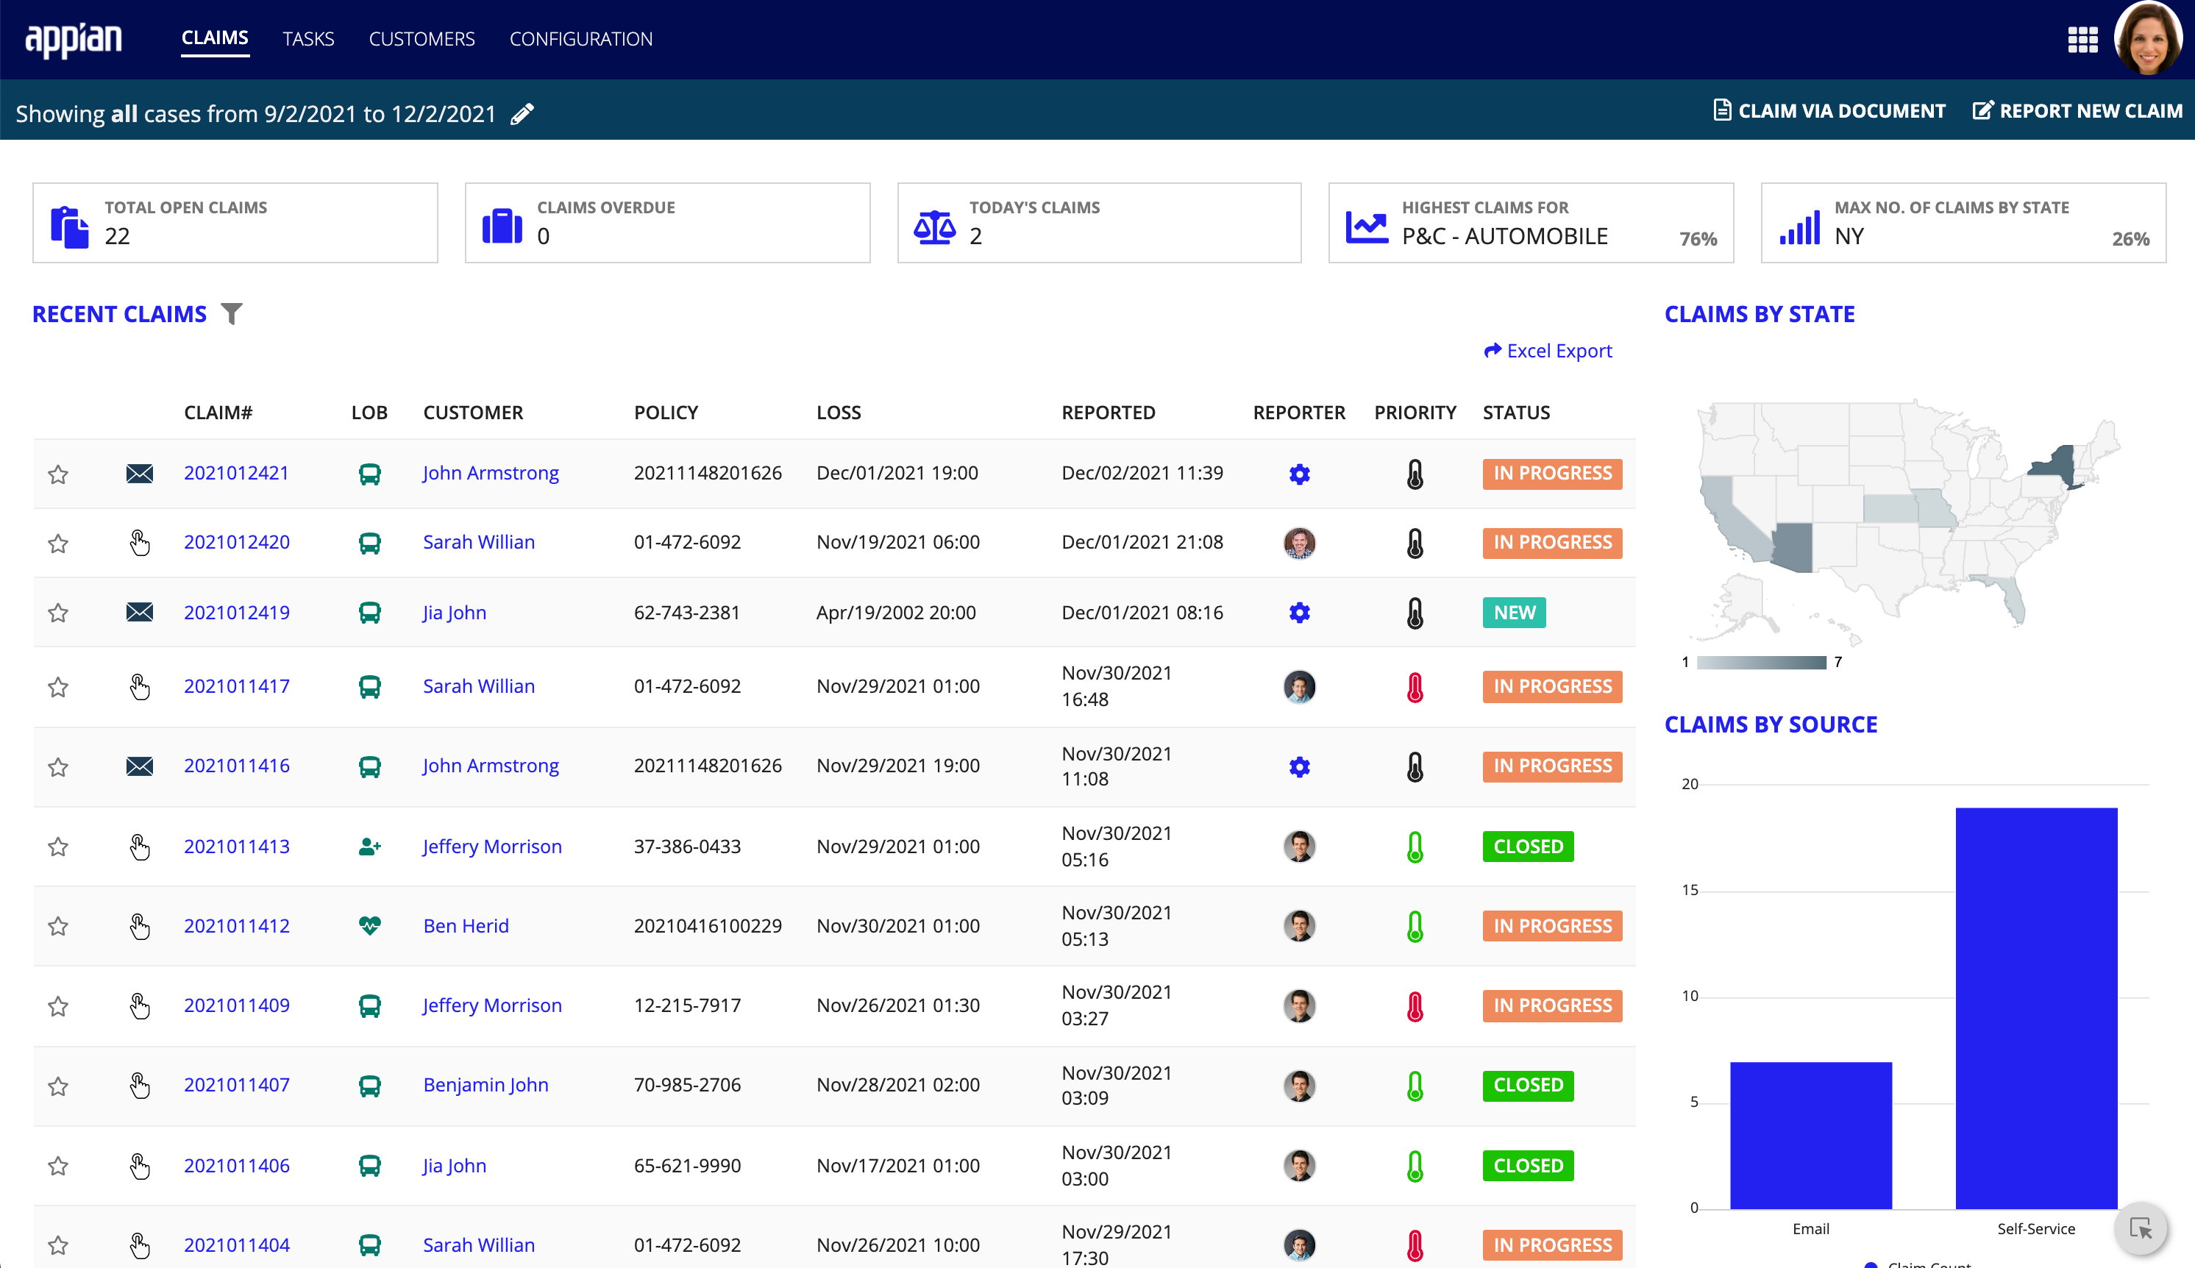Click the transportation/bus LOB icon for Sarah Willian
2195x1268 pixels.
[x=369, y=542]
